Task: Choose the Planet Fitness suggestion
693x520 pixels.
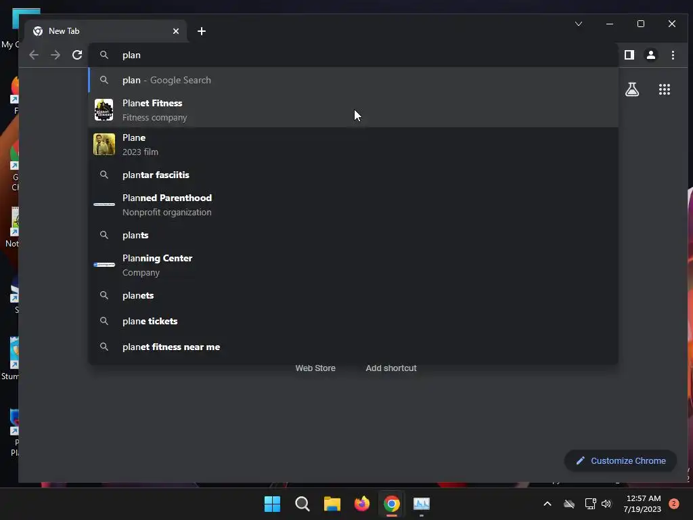Action: click(353, 110)
